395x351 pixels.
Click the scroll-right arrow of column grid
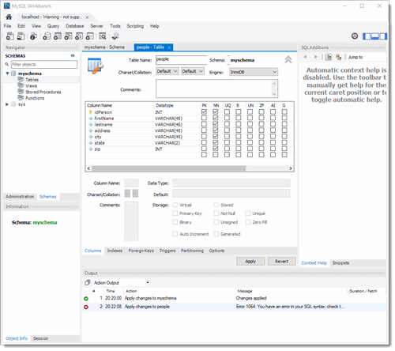291,168
